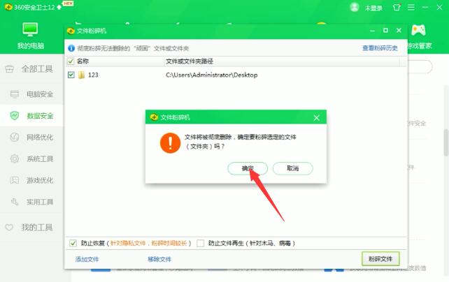449x282 pixels.
Task: Minimize the 文件粉碎机 window
Action: click(x=372, y=31)
